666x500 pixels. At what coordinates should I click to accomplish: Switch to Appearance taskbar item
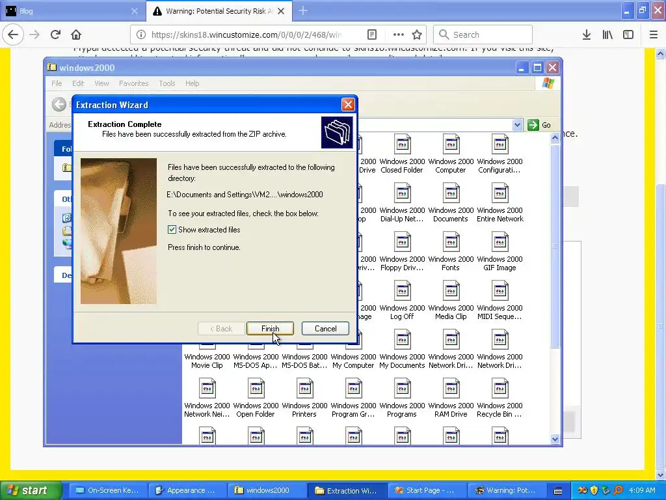point(187,490)
